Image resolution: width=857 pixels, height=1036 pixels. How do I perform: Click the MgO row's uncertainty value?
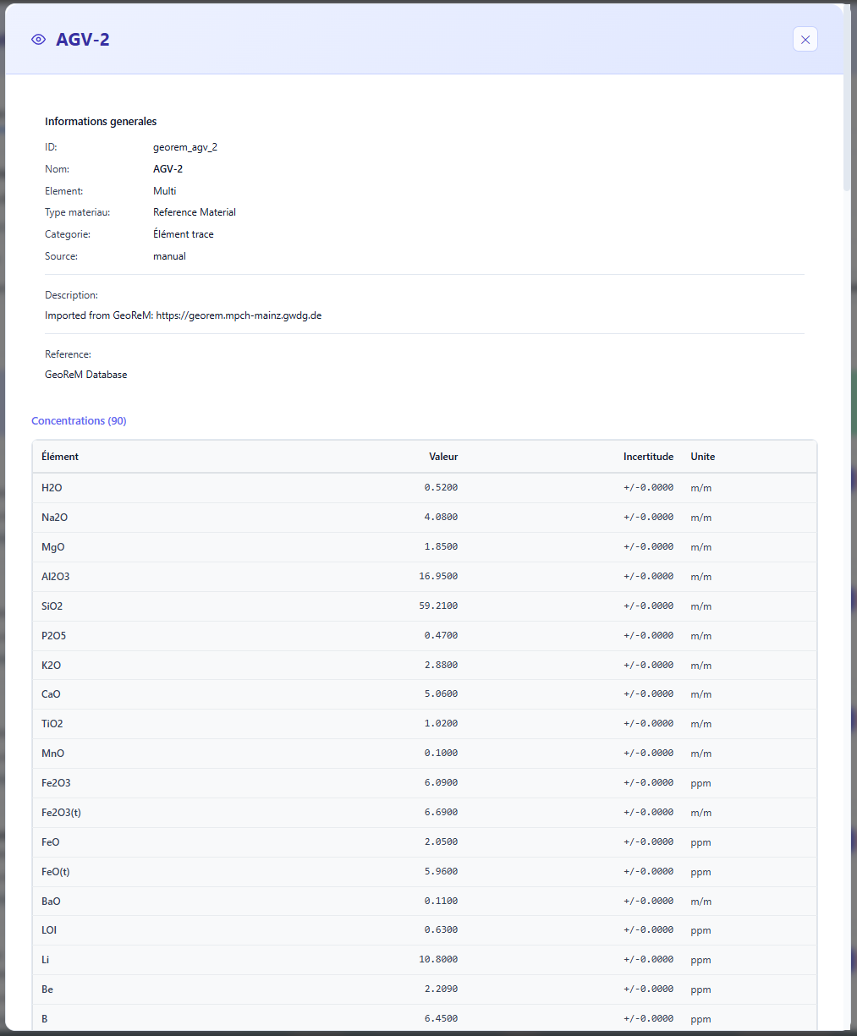(x=648, y=547)
